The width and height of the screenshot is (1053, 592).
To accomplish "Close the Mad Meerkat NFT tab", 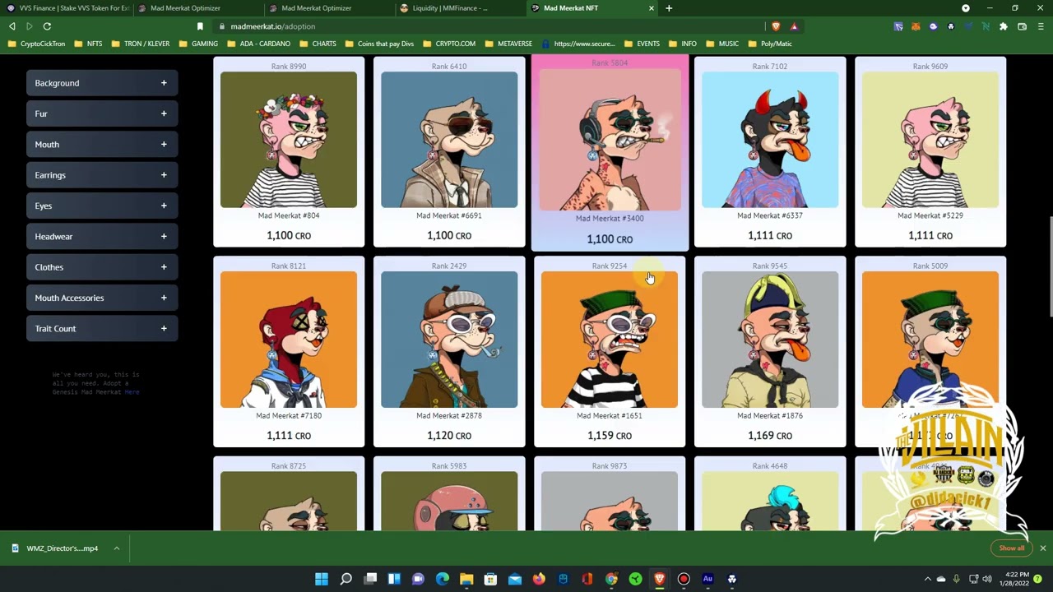I will [652, 8].
